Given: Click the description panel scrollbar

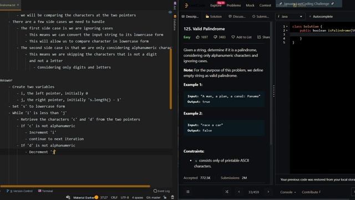Looking at the screenshot, I should pos(271,83).
